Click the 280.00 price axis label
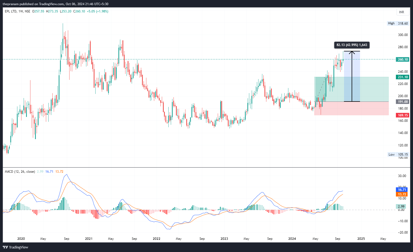Screen dimensions: 413x252 (x=403, y=47)
